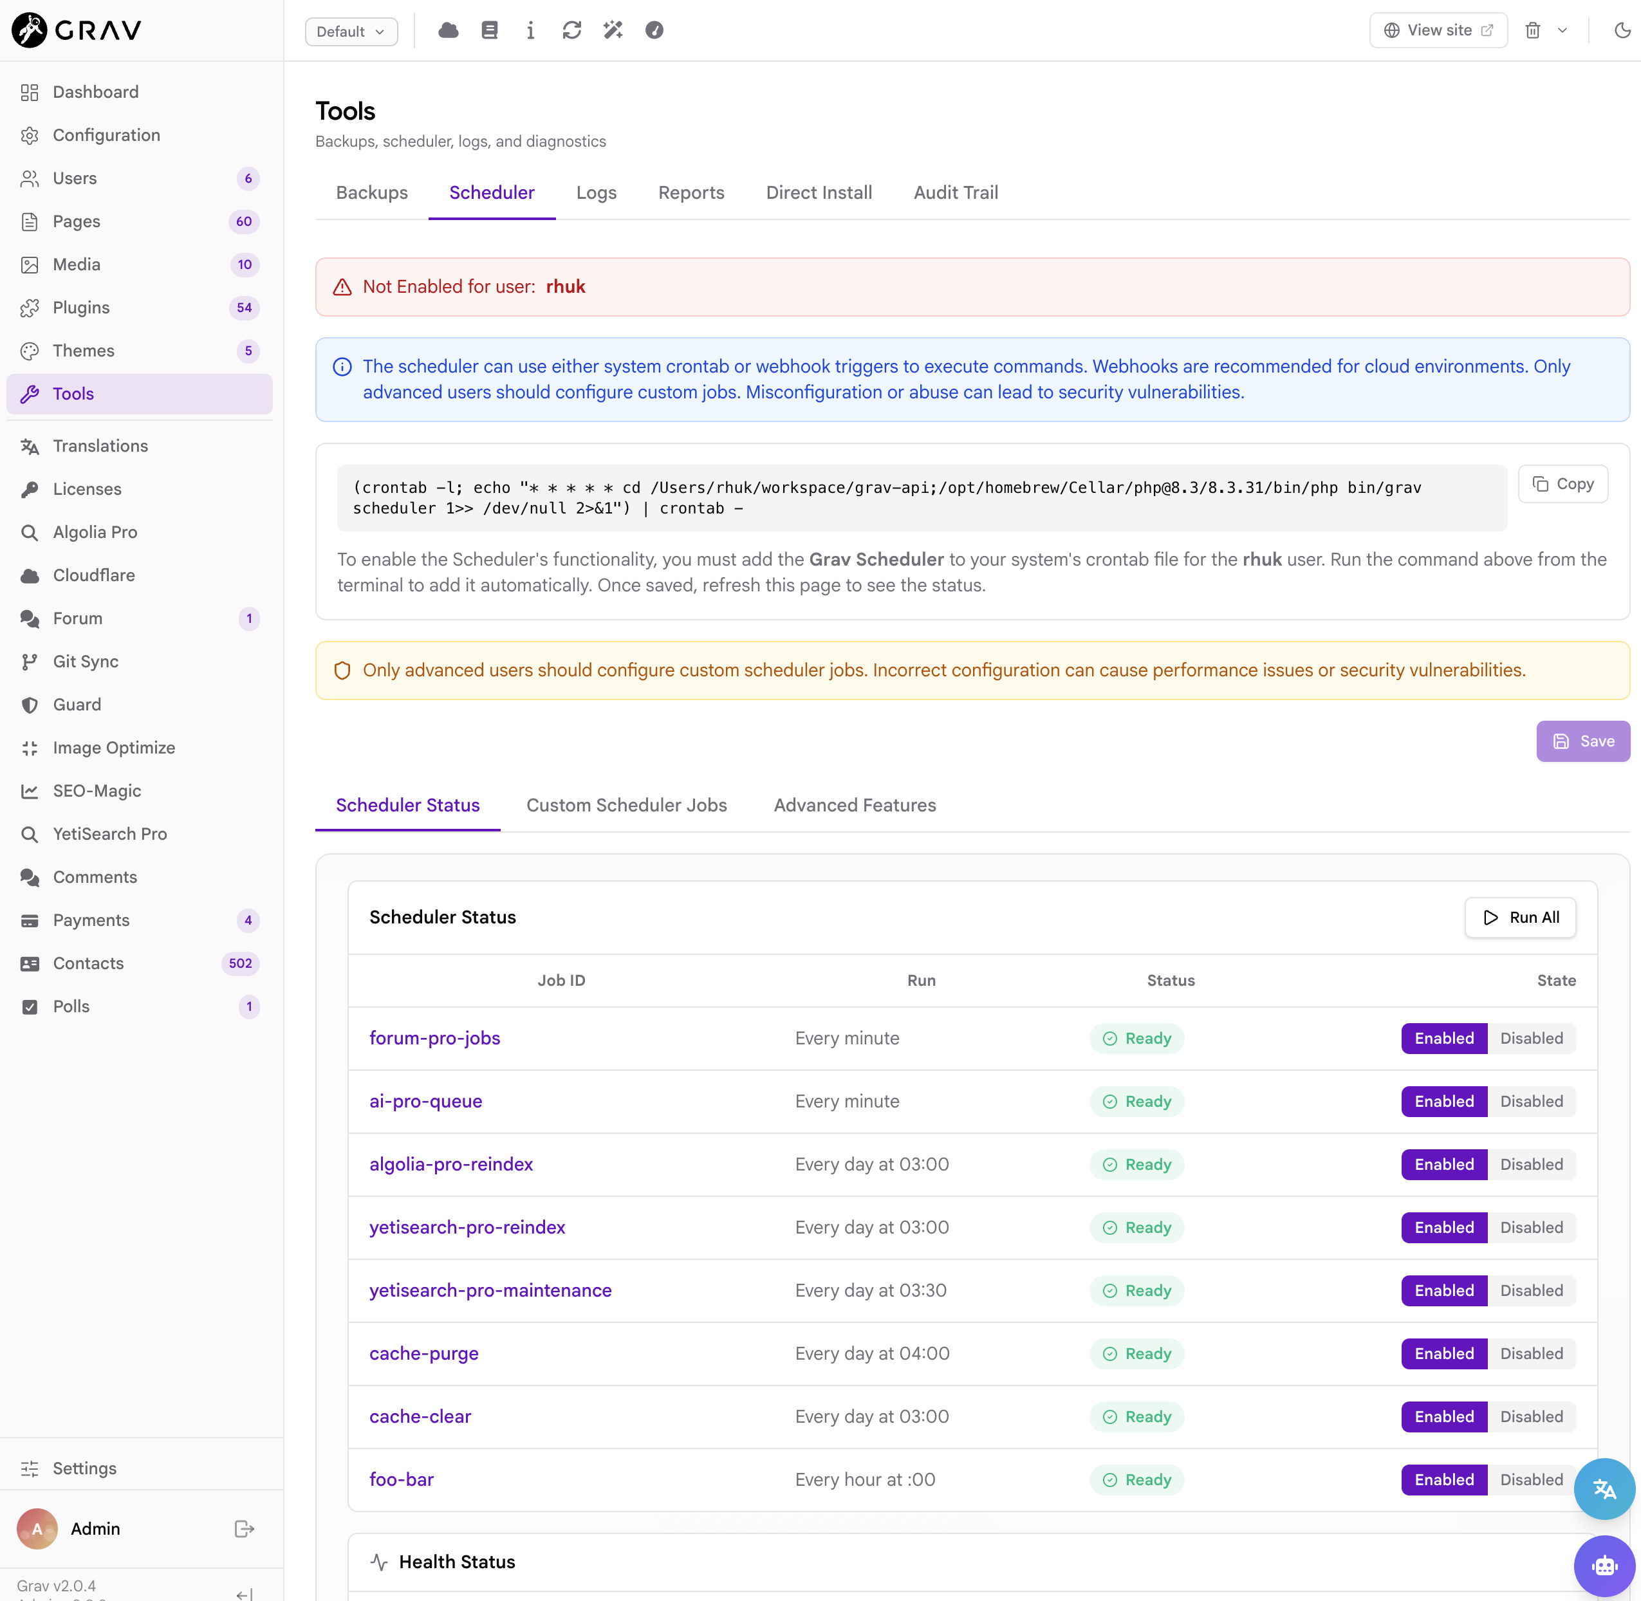Open the Audit Trail tab
1641x1601 pixels.
(956, 194)
